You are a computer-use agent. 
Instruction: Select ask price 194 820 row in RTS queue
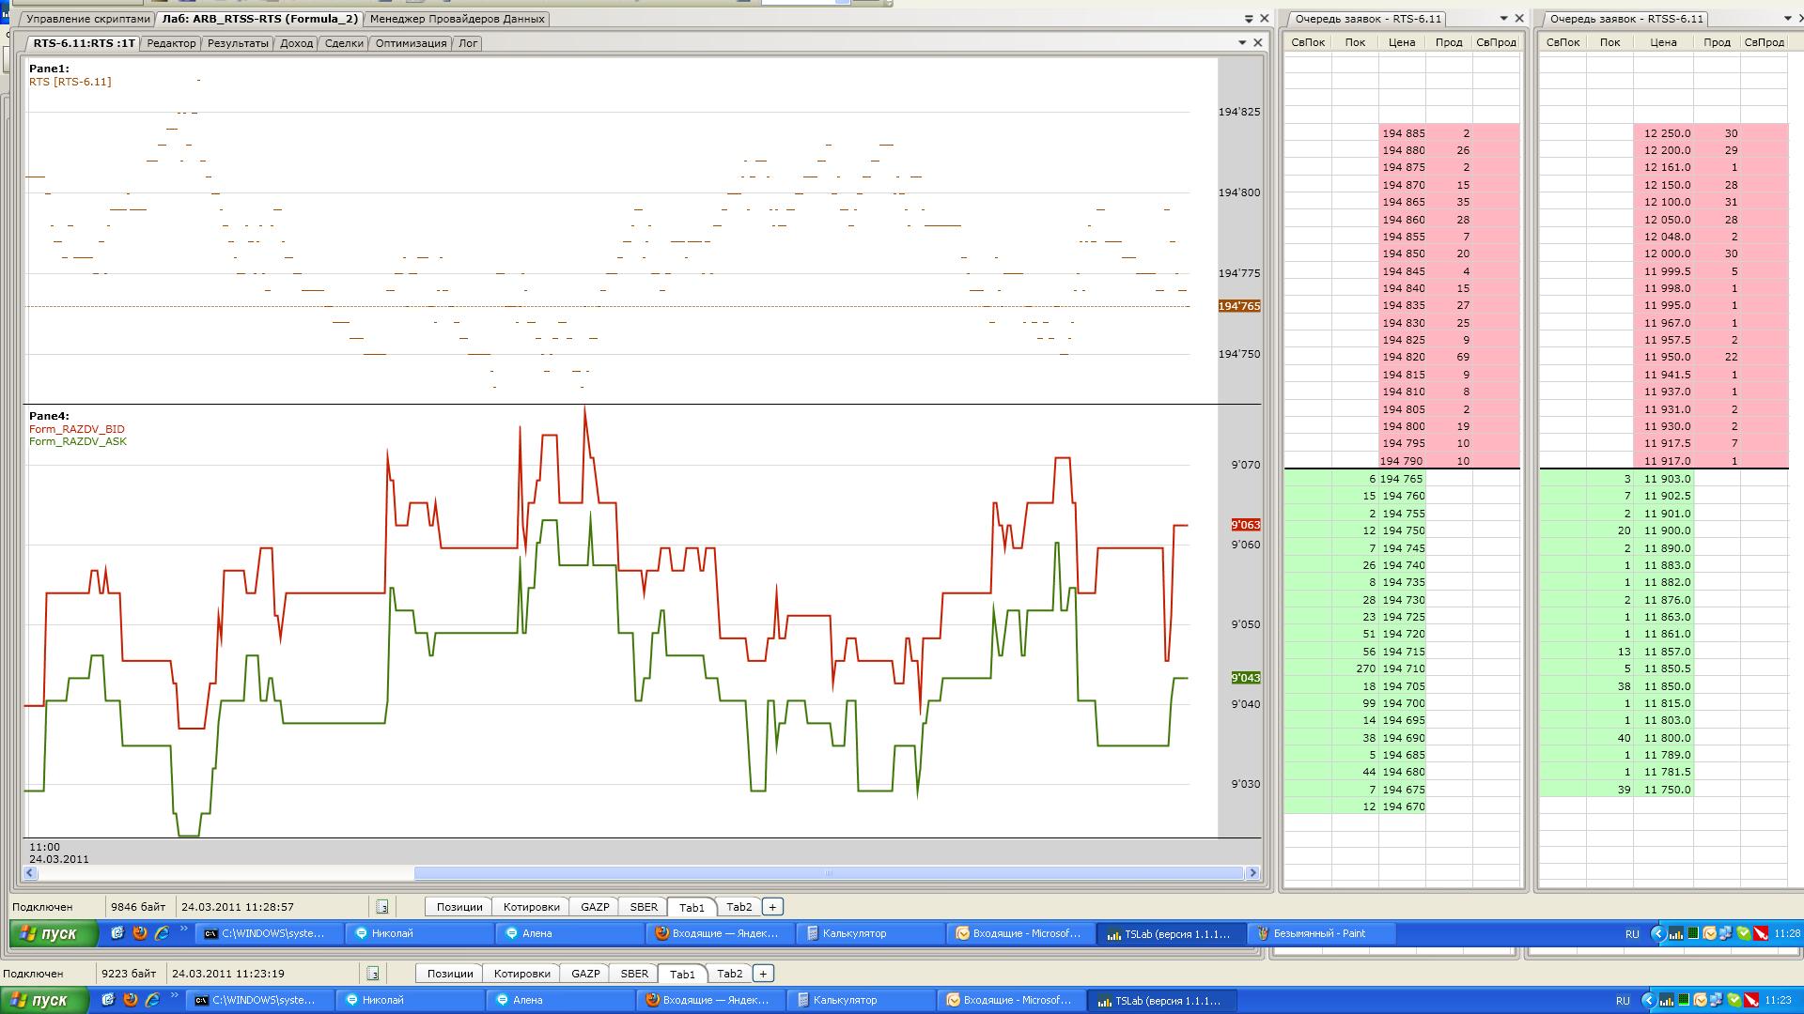(1403, 357)
